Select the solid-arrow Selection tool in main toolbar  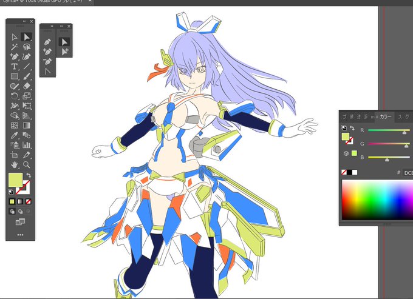[x=26, y=37]
